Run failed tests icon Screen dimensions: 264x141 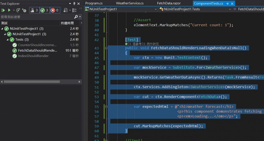point(24,10)
